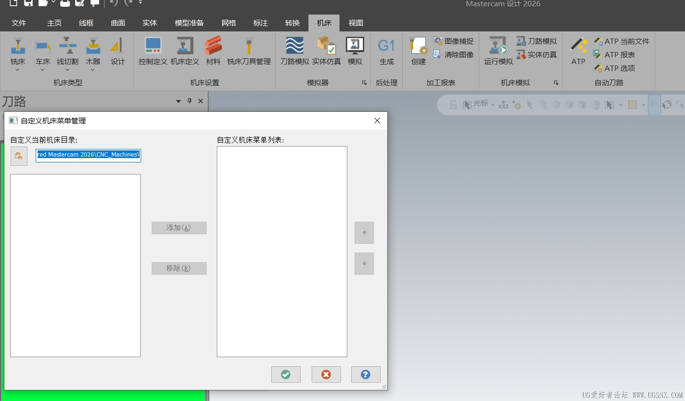Screen dimensions: 685x401
Task: Browse for machine directory with folder icon
Action: tap(19, 156)
